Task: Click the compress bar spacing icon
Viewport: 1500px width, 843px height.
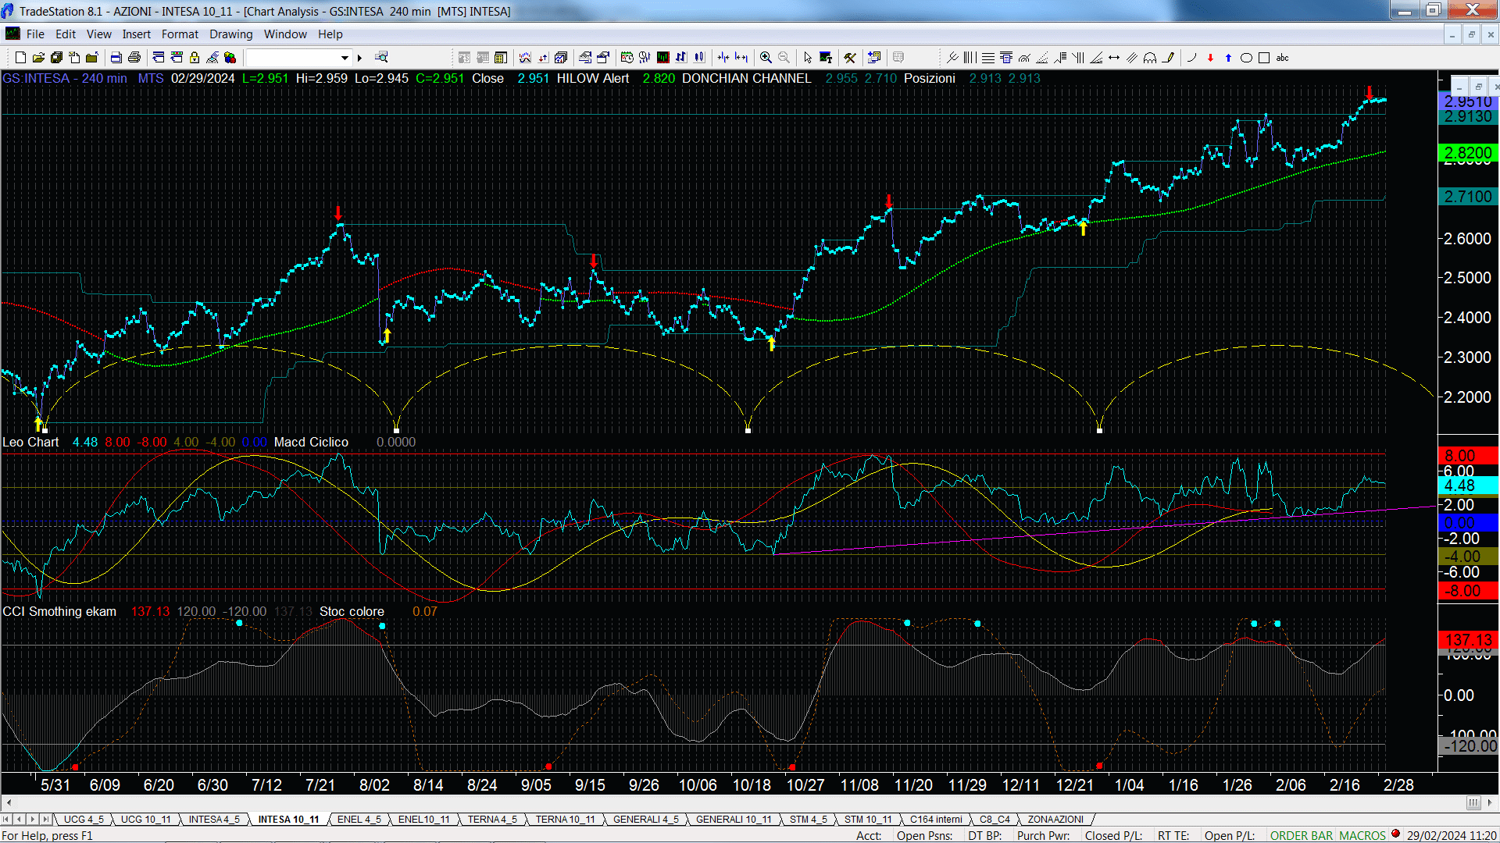Action: (723, 58)
